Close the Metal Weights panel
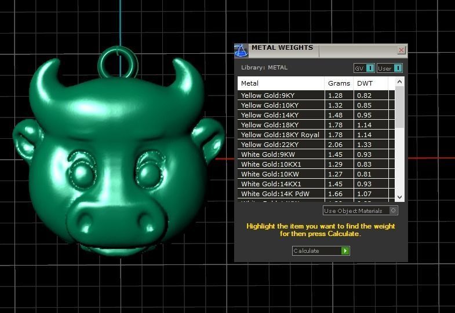 [401, 51]
